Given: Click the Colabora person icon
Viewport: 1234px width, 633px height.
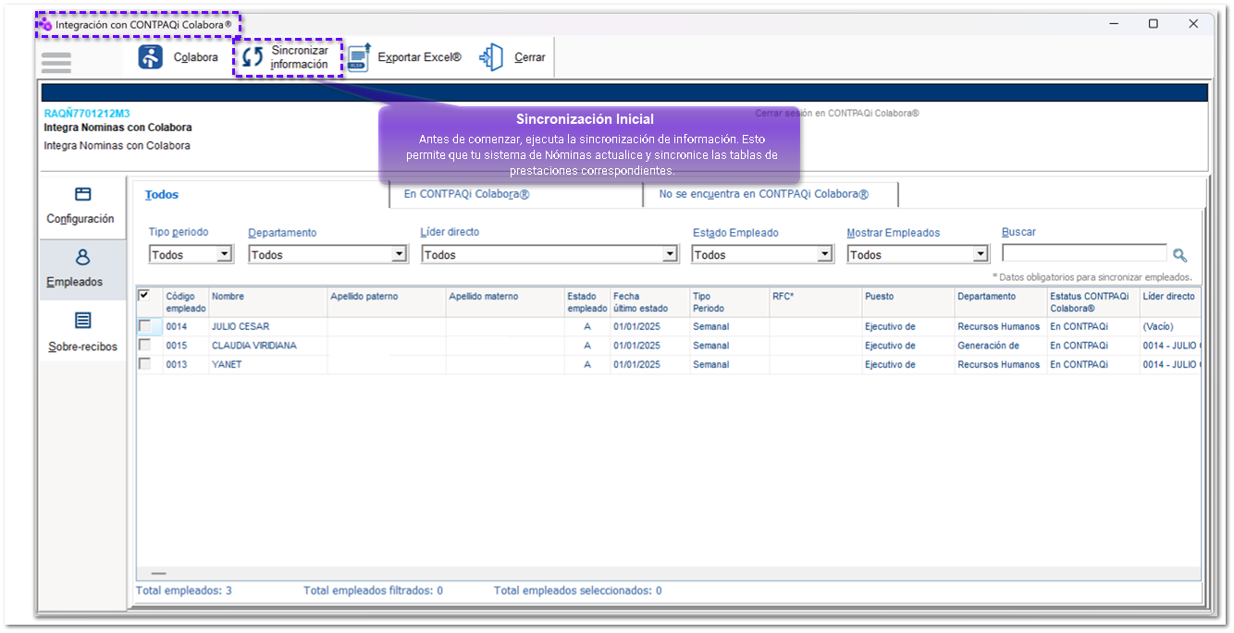Looking at the screenshot, I should tap(150, 57).
